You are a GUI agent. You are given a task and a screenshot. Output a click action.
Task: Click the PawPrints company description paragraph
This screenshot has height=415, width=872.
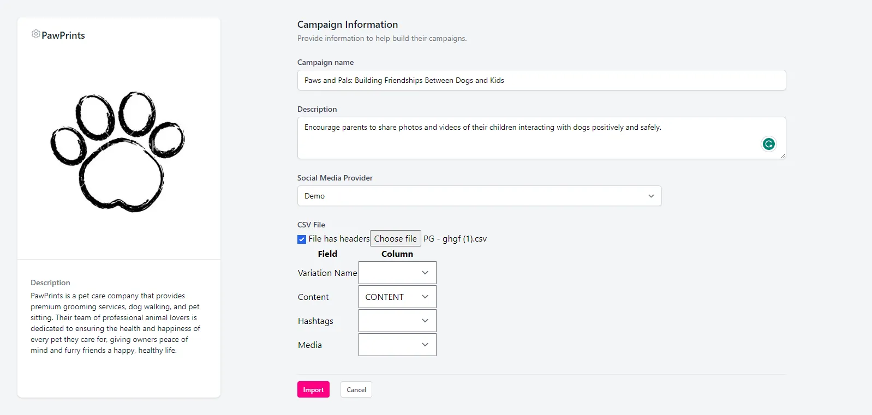coord(116,323)
